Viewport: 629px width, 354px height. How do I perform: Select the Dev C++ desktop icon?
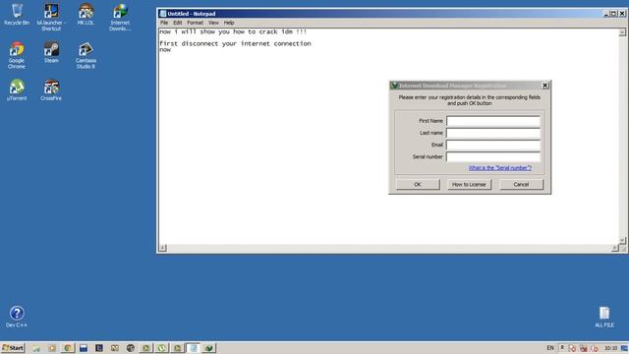[17, 317]
